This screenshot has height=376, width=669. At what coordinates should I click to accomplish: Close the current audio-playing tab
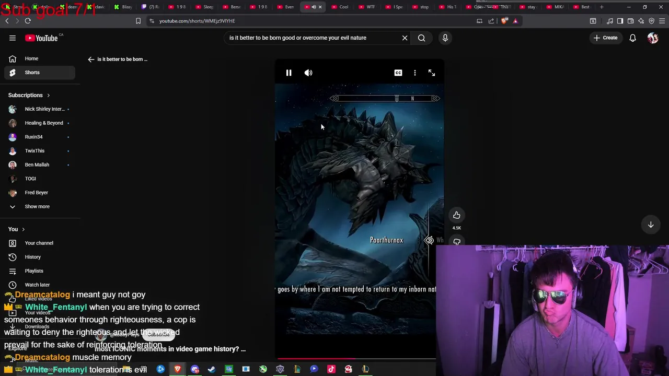pos(320,7)
